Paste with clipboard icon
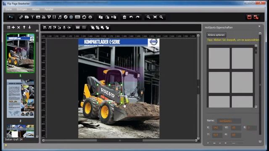Screen dimensions: 269x151 (x=108, y=17)
